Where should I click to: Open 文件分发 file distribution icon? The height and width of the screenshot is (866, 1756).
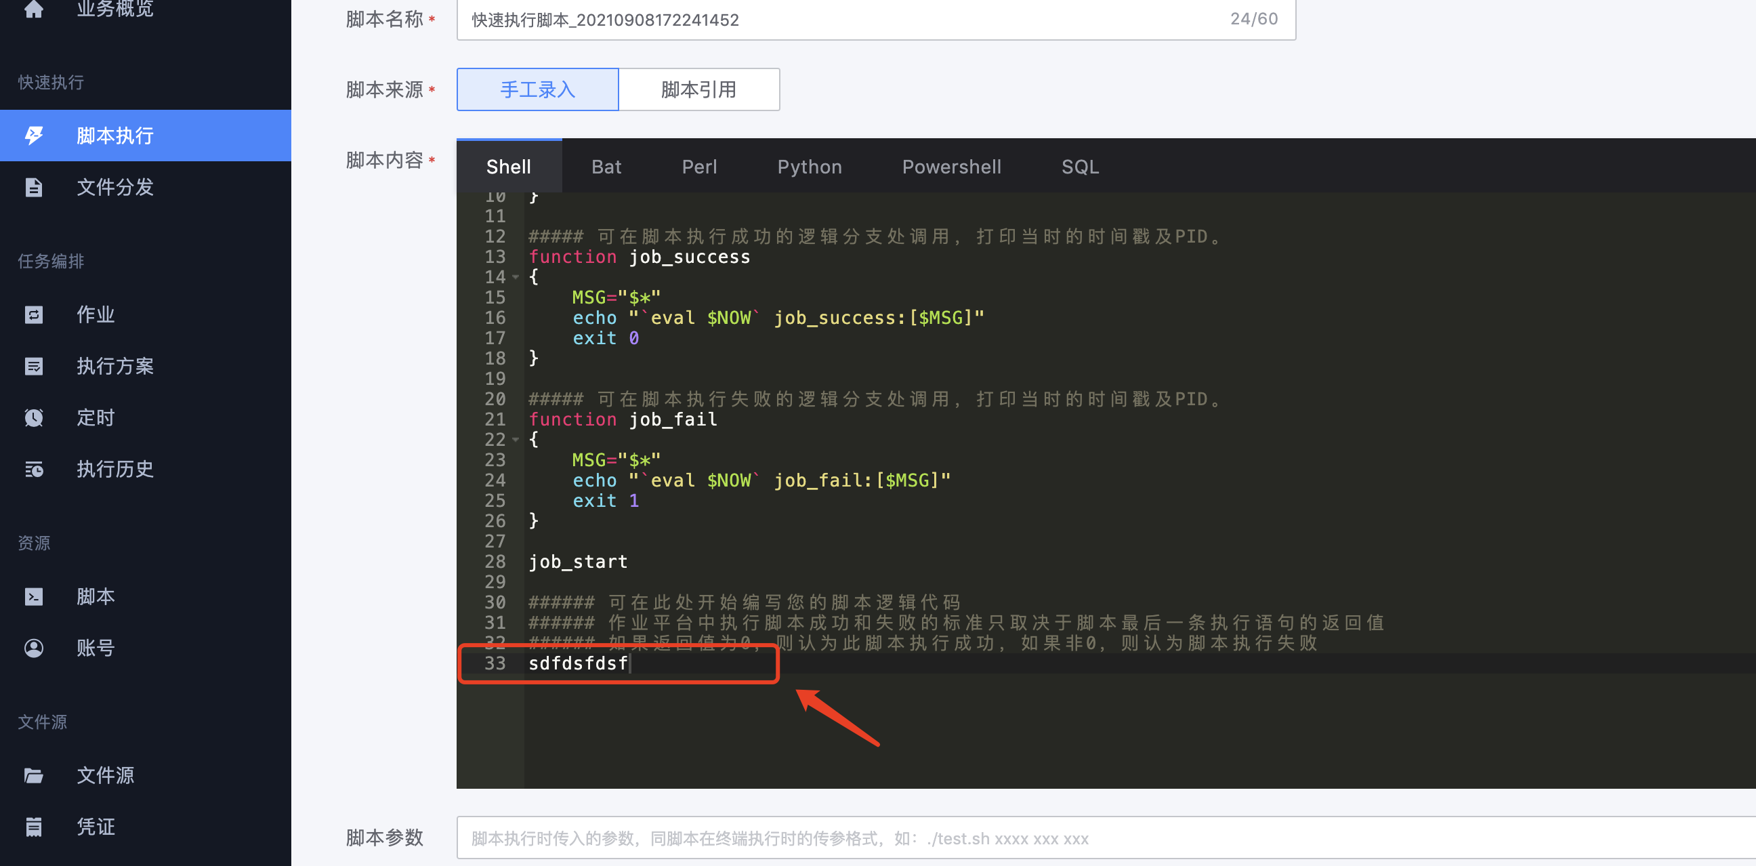pyautogui.click(x=34, y=187)
